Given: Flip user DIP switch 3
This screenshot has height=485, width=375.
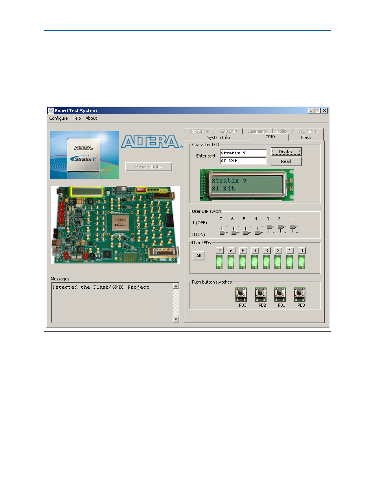Looking at the screenshot, I should click(270, 229).
